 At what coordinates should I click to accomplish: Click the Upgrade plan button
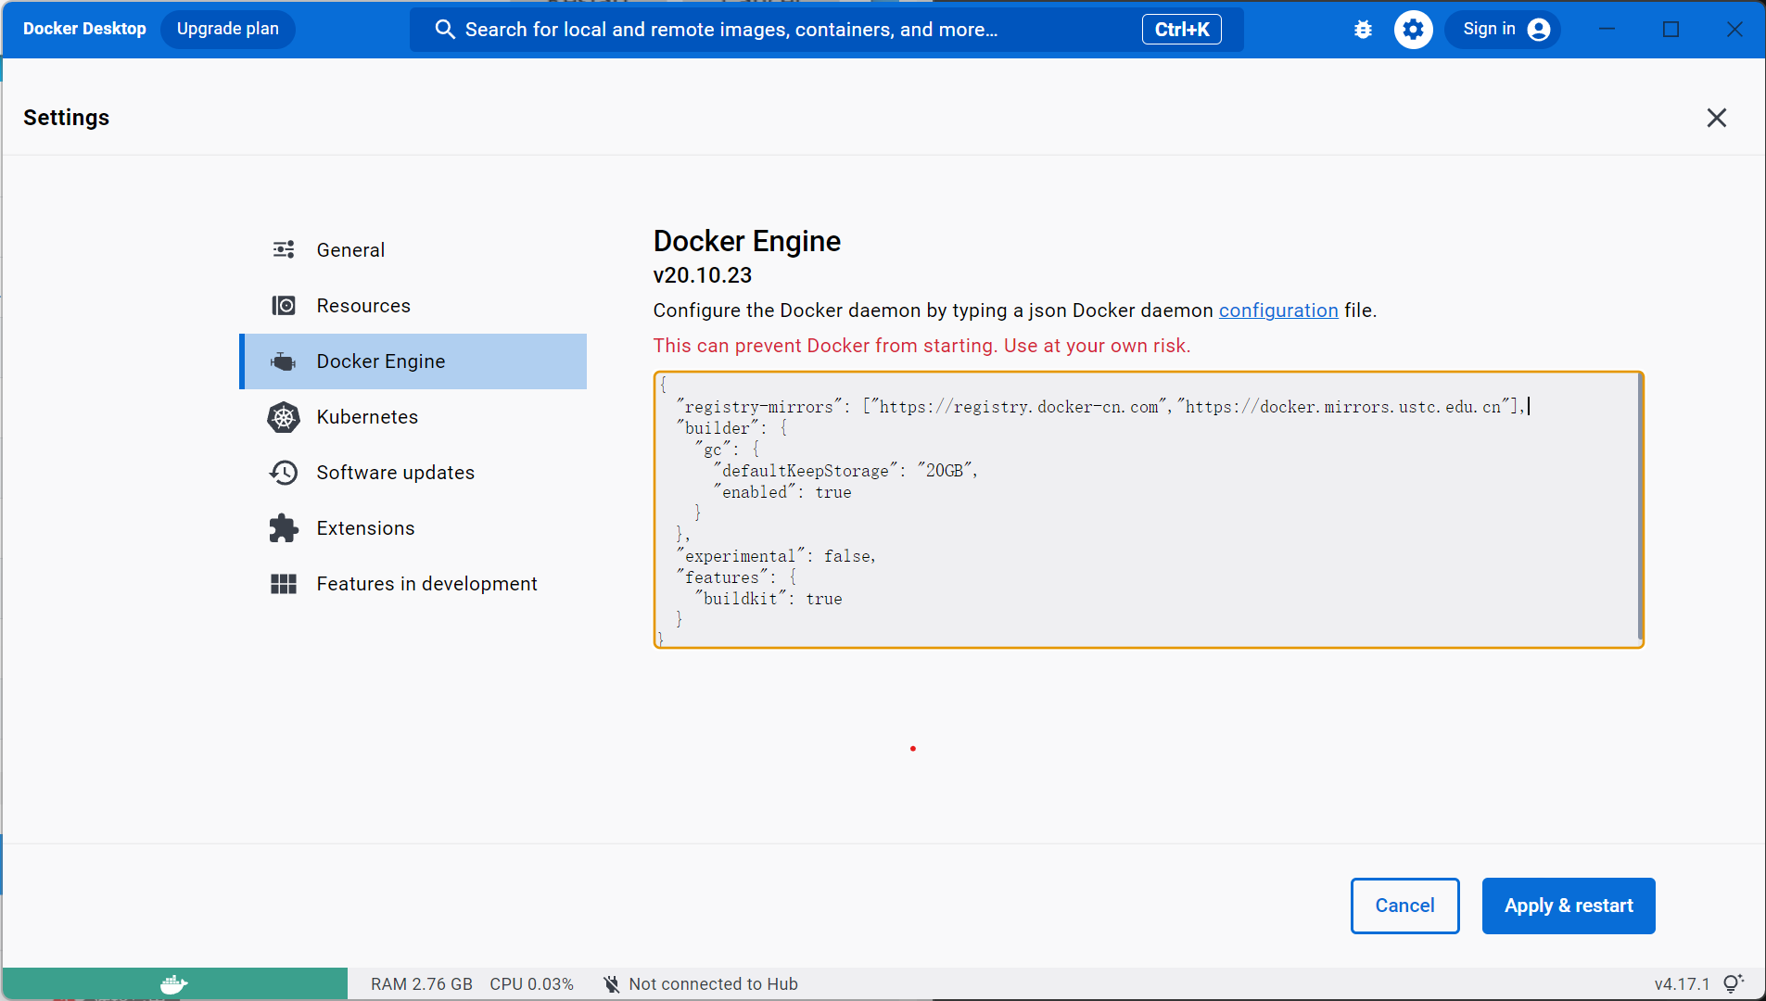point(228,30)
